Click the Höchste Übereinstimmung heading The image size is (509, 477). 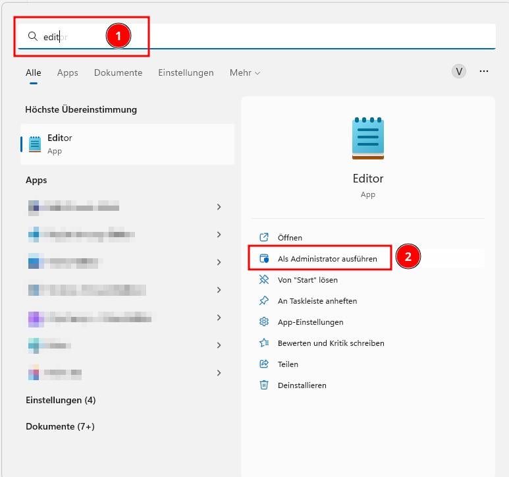tap(81, 110)
